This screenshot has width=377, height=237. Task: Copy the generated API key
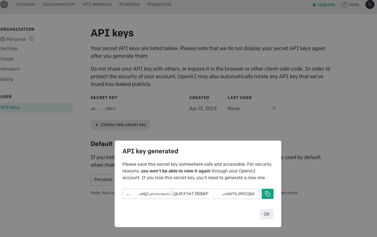(267, 194)
